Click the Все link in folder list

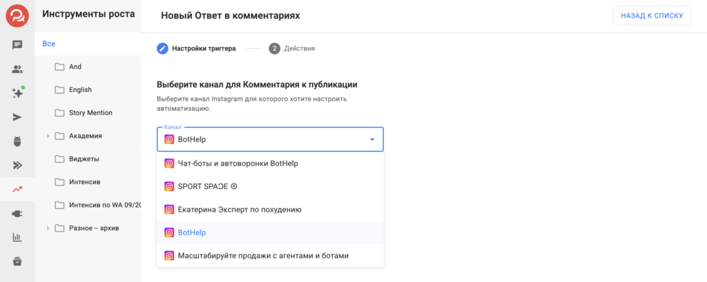[48, 43]
